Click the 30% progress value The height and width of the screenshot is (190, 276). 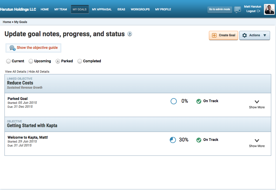184,140
